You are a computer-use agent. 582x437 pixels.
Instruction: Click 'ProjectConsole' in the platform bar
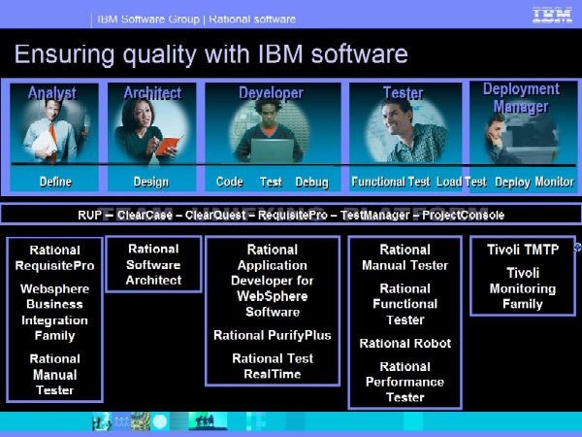point(464,216)
